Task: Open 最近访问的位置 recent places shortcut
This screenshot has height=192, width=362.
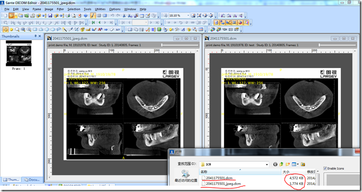Action: pyautogui.click(x=186, y=176)
